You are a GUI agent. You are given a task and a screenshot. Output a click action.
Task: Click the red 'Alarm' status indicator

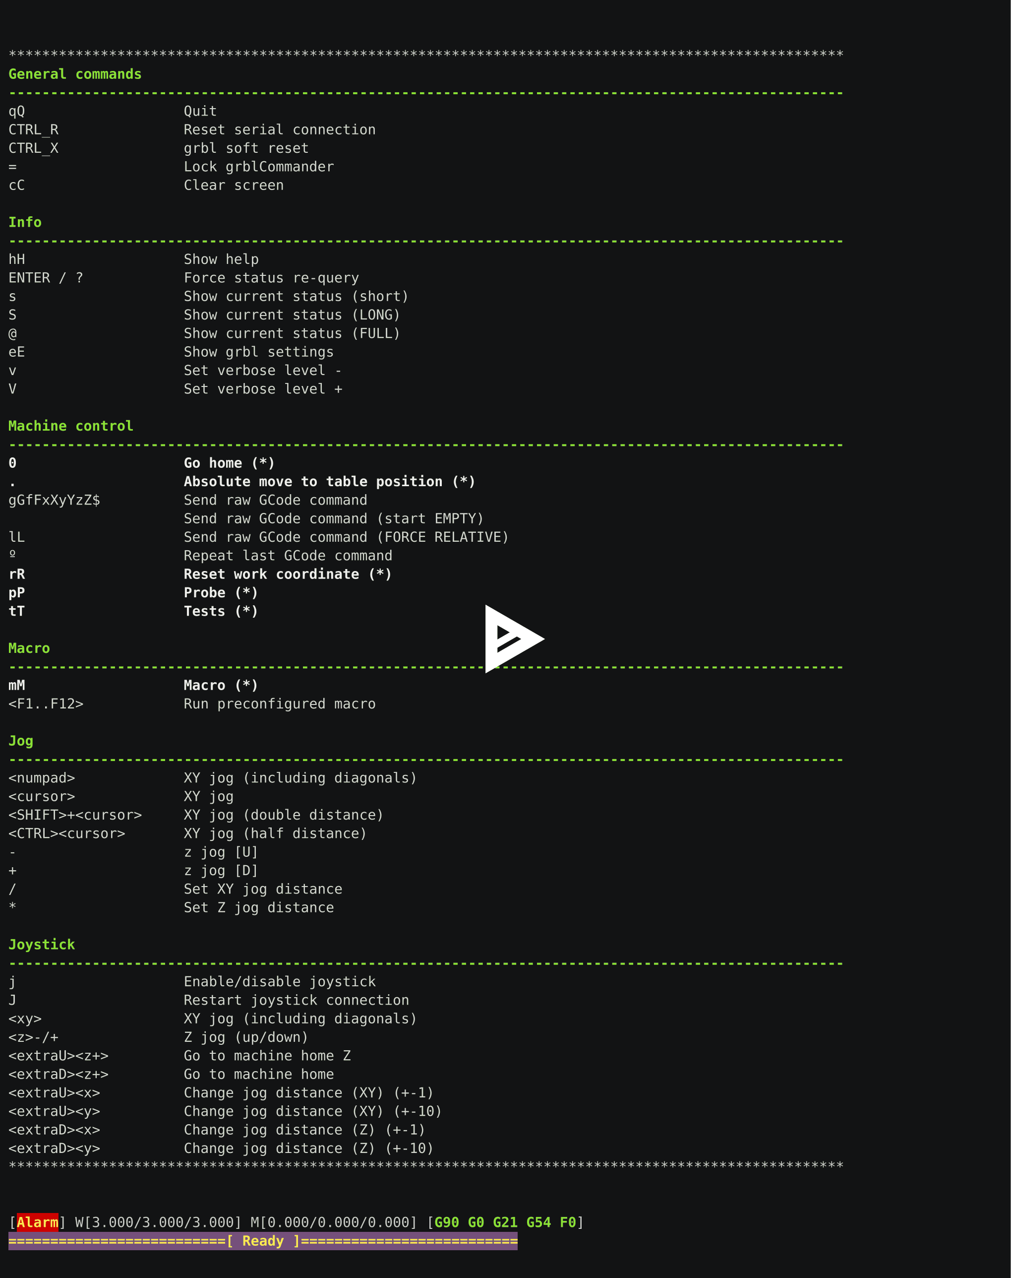[37, 1222]
